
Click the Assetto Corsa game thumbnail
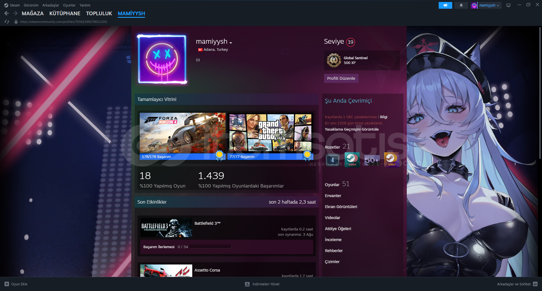[x=166, y=271]
